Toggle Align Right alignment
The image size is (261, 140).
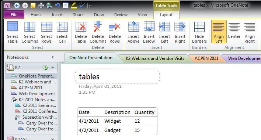coord(250,32)
